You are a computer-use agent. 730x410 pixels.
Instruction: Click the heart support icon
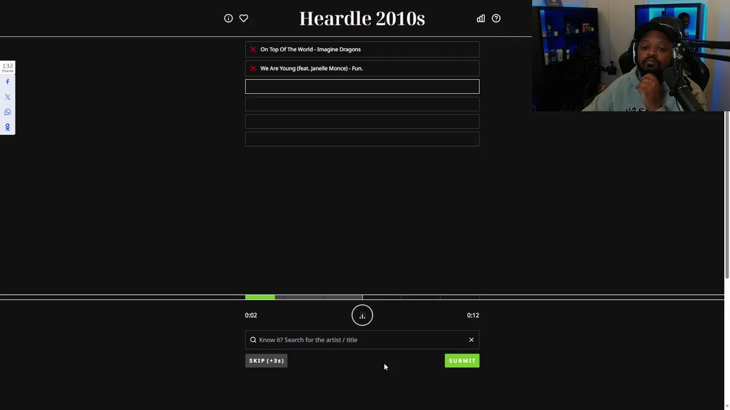pyautogui.click(x=244, y=18)
